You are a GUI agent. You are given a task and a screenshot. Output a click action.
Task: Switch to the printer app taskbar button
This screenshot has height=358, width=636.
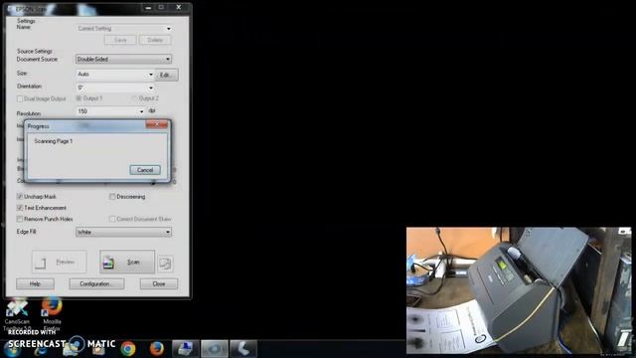(x=186, y=349)
